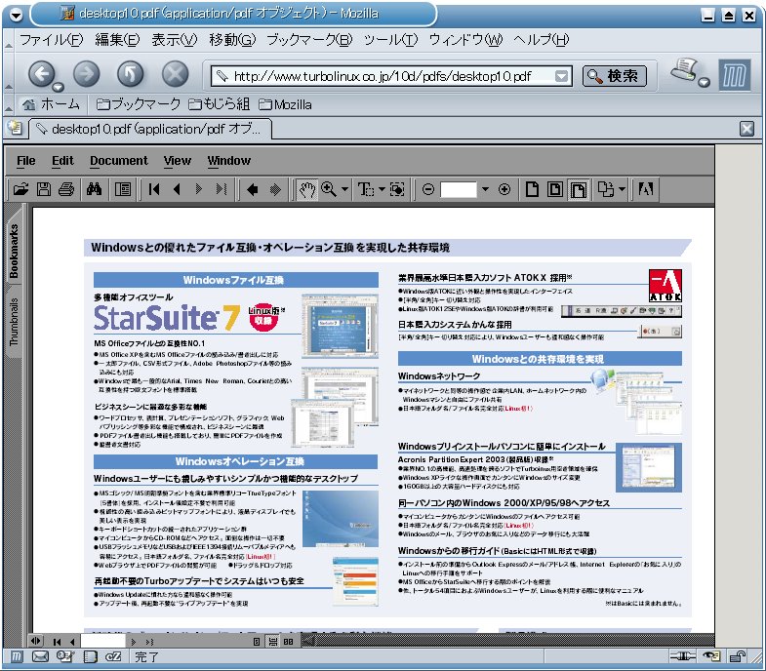
Task: Open the Acrobat Edit menu
Action: pos(62,161)
